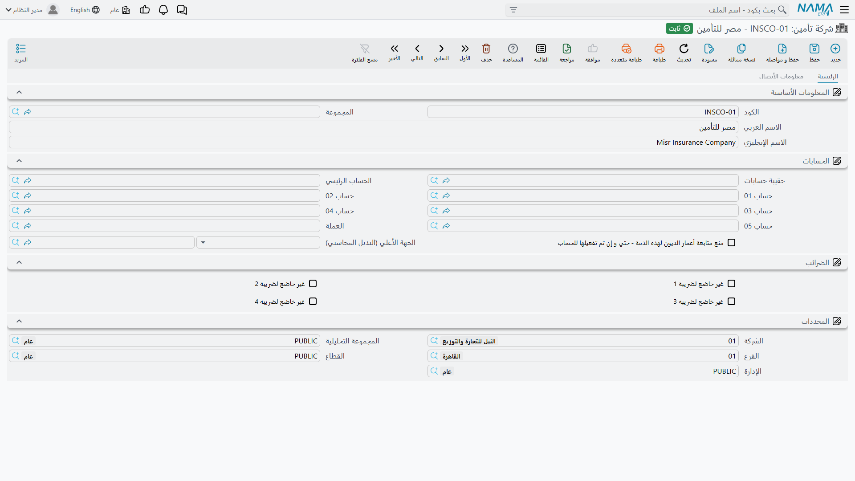This screenshot has height=481, width=855.
Task: Open the مدير النظام user menu
Action: point(32,10)
